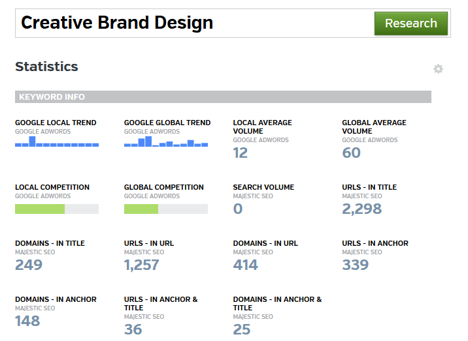The height and width of the screenshot is (341, 468).
Task: Open the Domains In URL count 414
Action: click(x=245, y=265)
